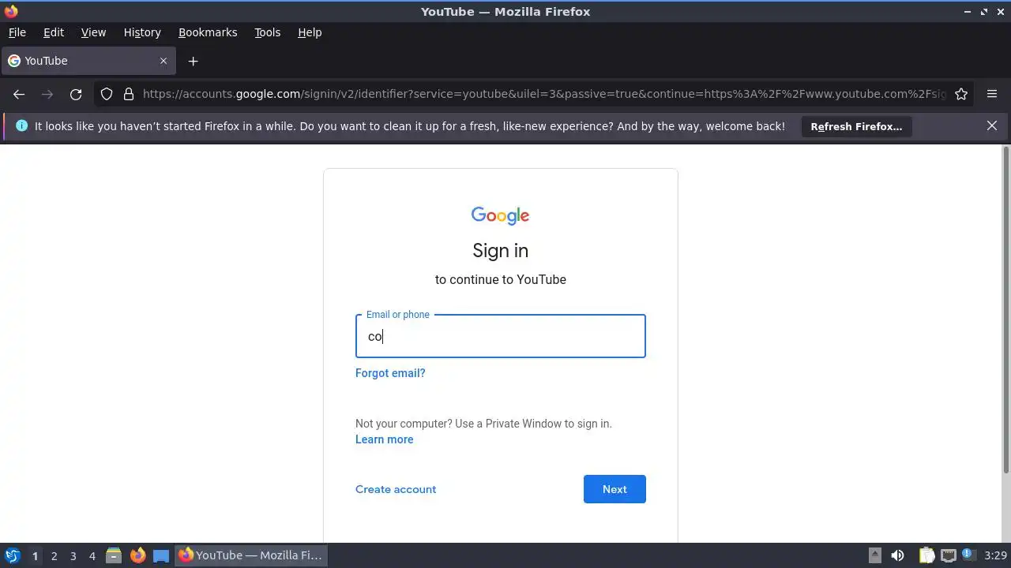
Task: Click the URL address bar
Action: click(x=543, y=94)
